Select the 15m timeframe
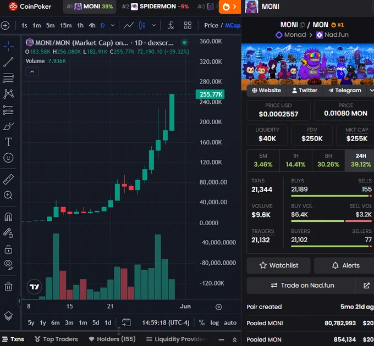 point(65,25)
